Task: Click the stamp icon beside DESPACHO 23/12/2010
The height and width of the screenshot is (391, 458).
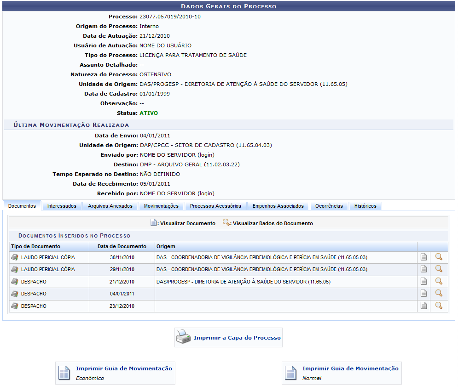Action: (15, 306)
